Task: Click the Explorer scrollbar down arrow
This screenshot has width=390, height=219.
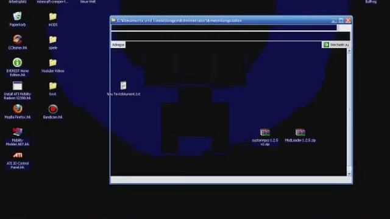Action: click(349, 174)
